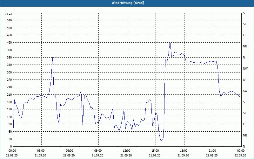Choose the 120 degree axis label
This screenshot has height=159, width=254.
tap(10, 117)
